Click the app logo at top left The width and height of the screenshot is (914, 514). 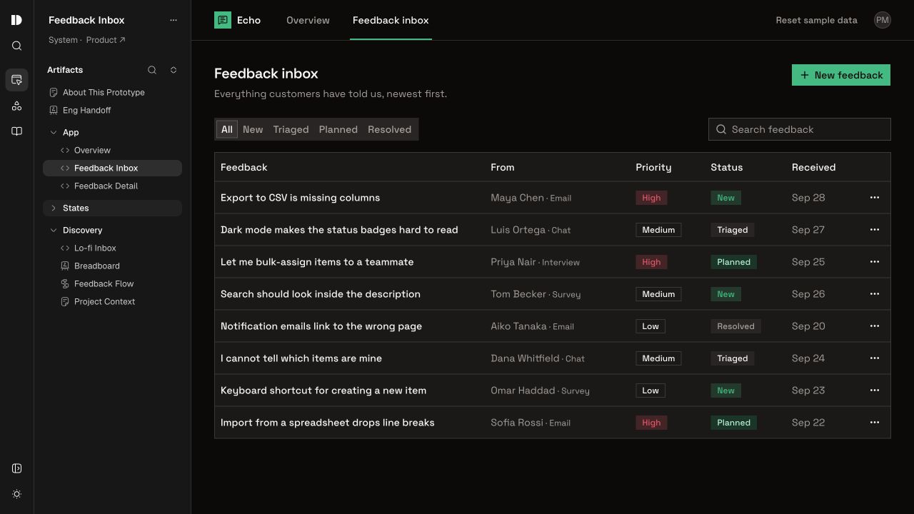(x=16, y=20)
